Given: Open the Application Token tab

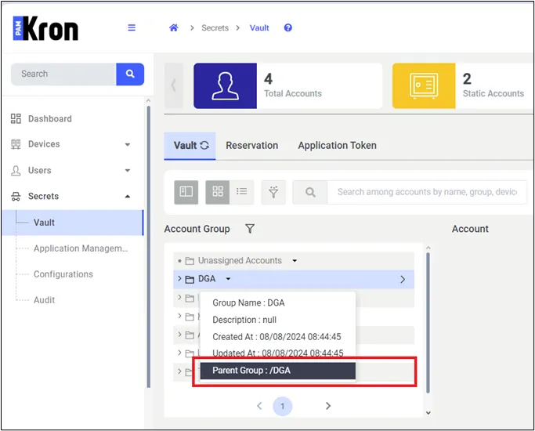Looking at the screenshot, I should [337, 146].
